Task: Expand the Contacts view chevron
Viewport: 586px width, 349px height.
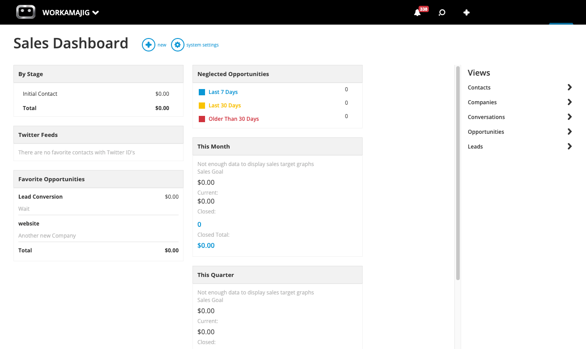Action: tap(569, 87)
